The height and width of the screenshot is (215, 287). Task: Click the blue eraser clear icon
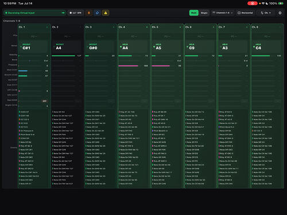click(x=97, y=13)
